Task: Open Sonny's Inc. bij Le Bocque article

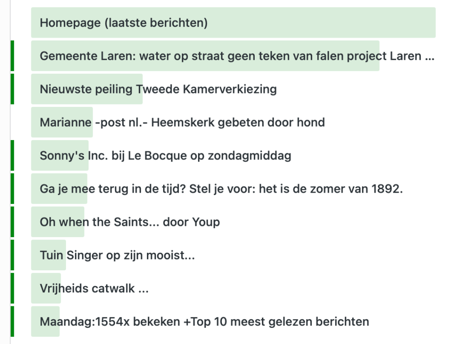Action: pyautogui.click(x=165, y=156)
